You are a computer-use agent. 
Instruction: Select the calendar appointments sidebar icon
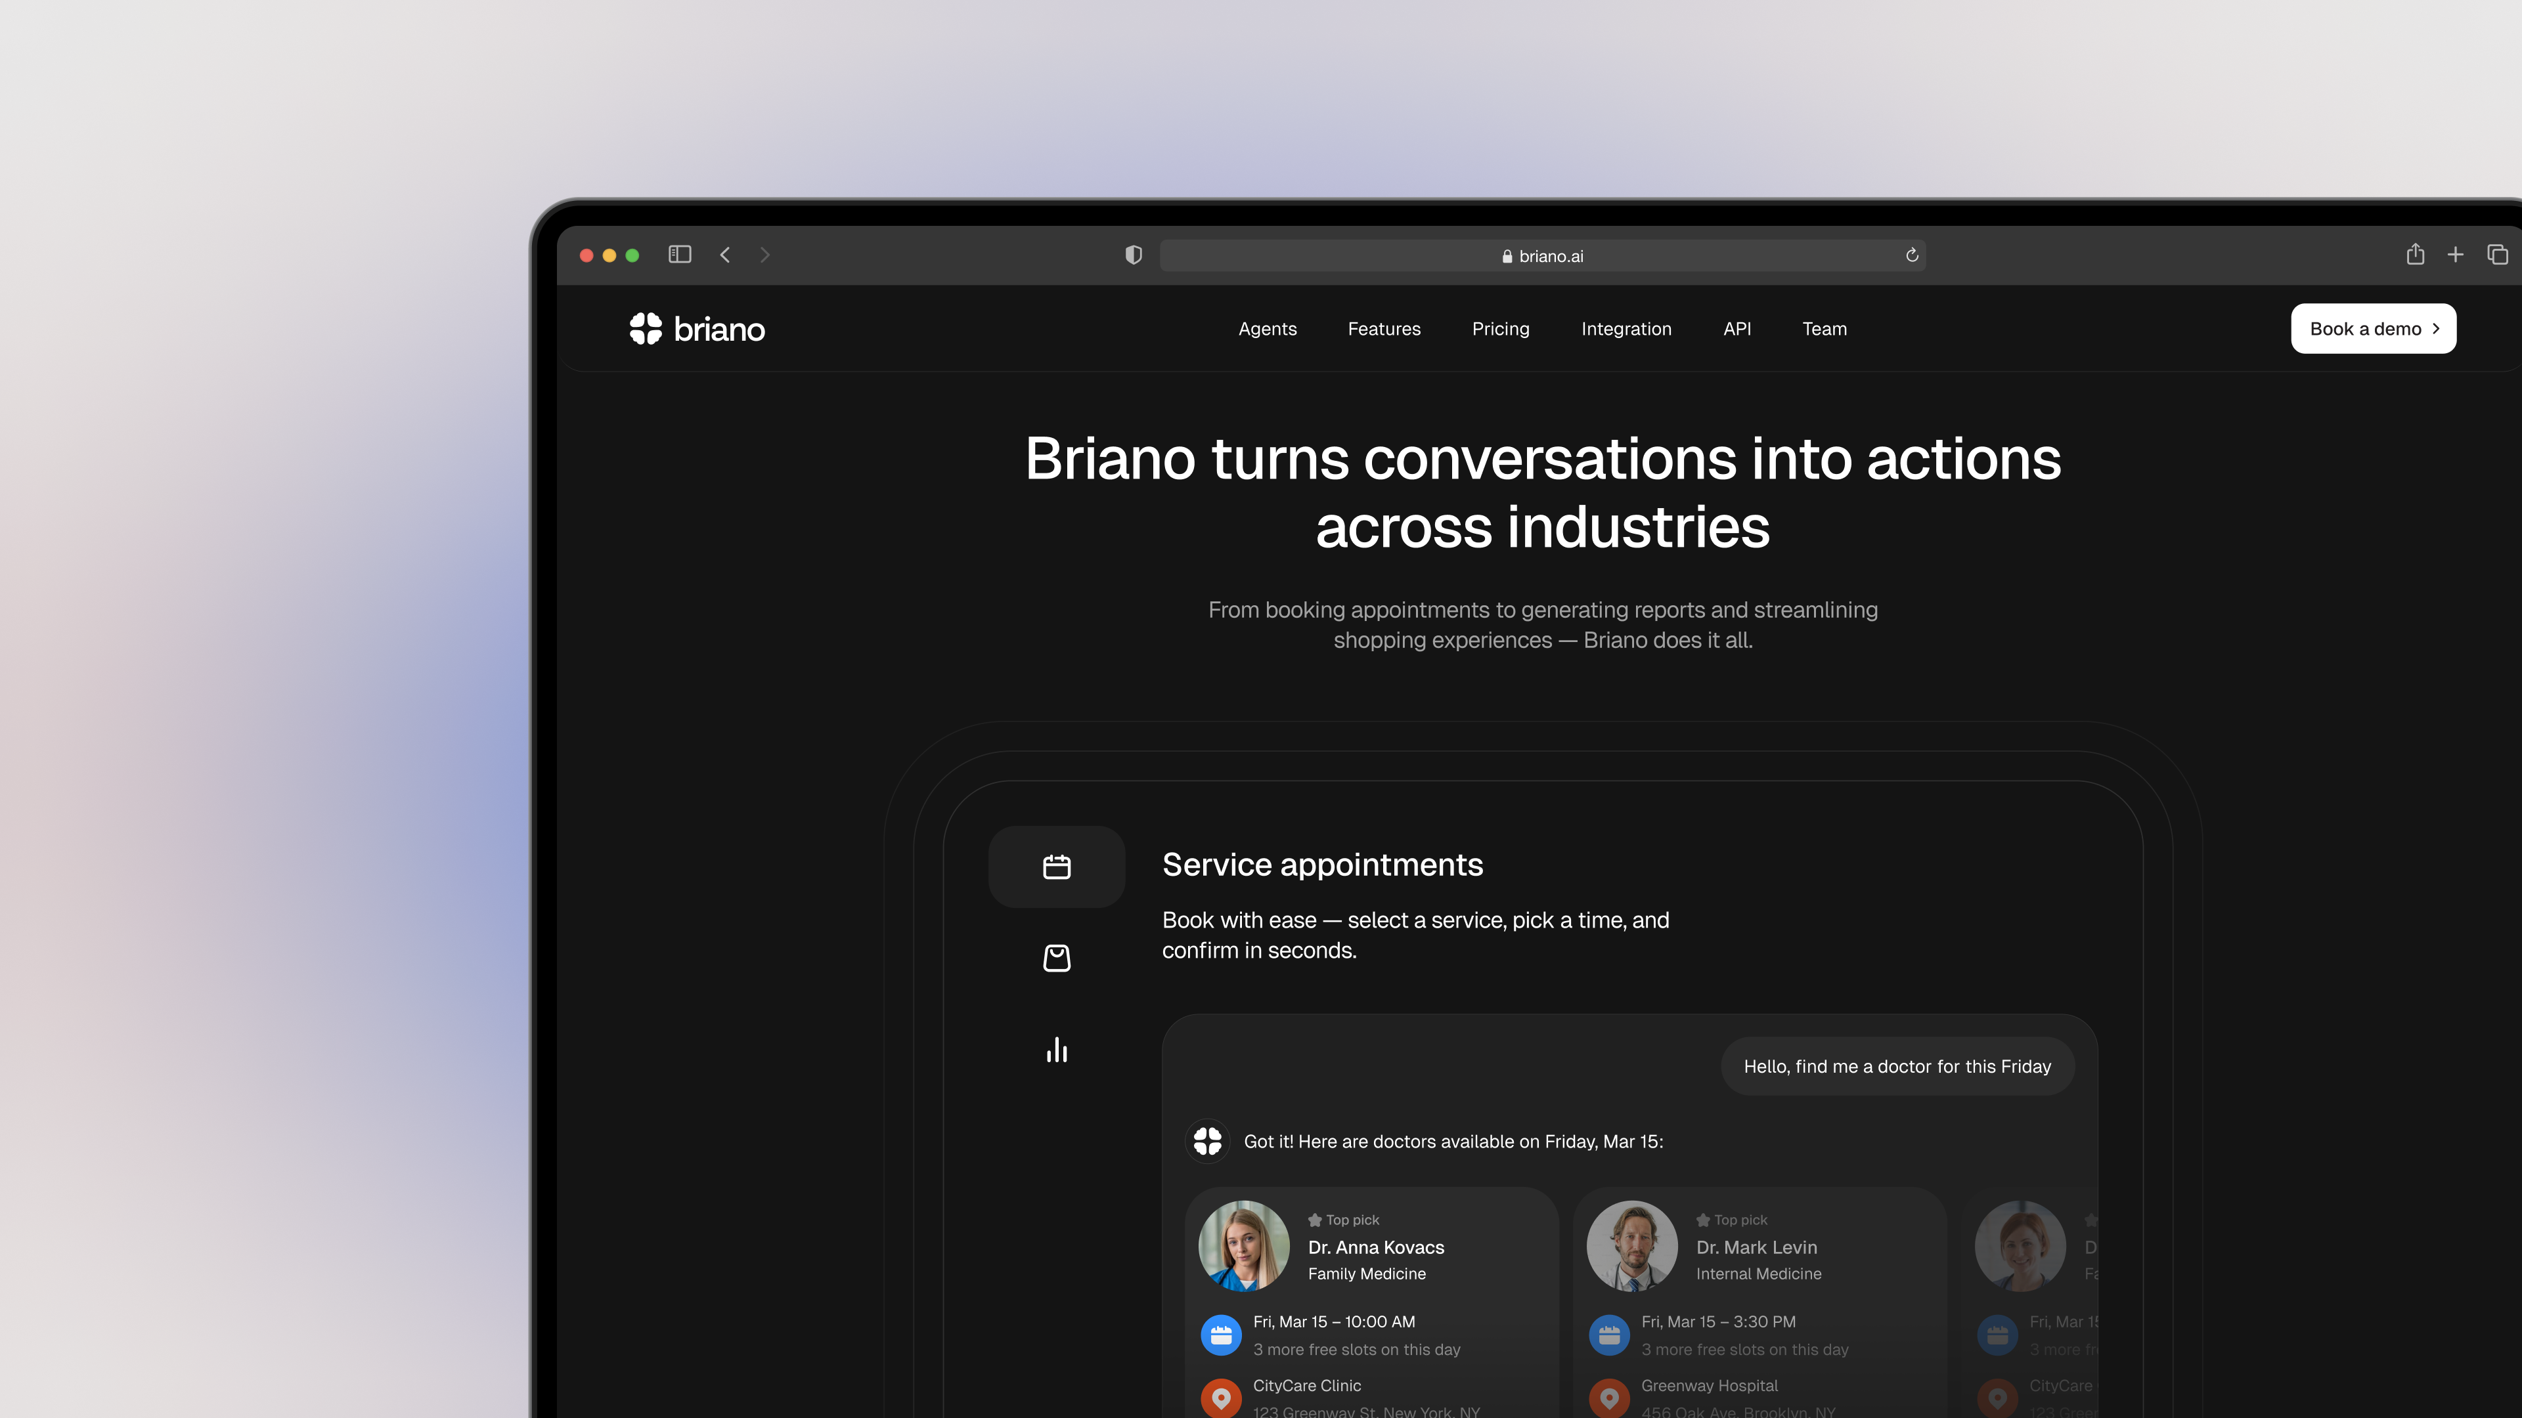(1056, 866)
